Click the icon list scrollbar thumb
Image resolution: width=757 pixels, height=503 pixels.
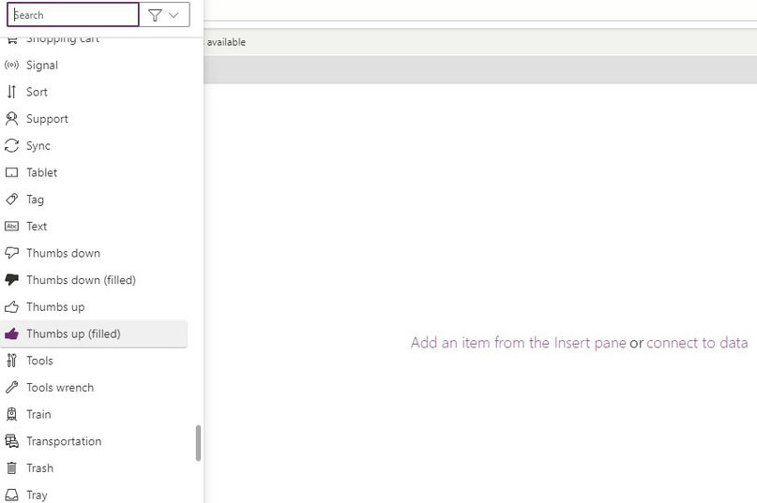[198, 443]
